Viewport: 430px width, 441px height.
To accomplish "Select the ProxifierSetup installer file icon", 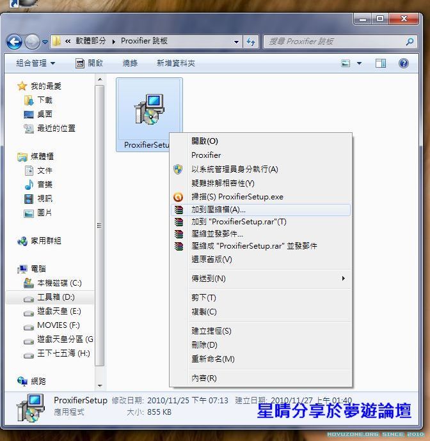I will point(149,110).
